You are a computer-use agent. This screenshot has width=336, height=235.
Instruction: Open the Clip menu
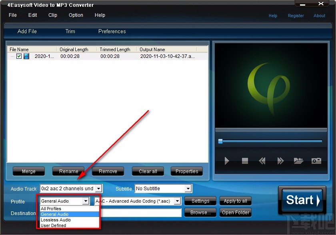point(52,15)
